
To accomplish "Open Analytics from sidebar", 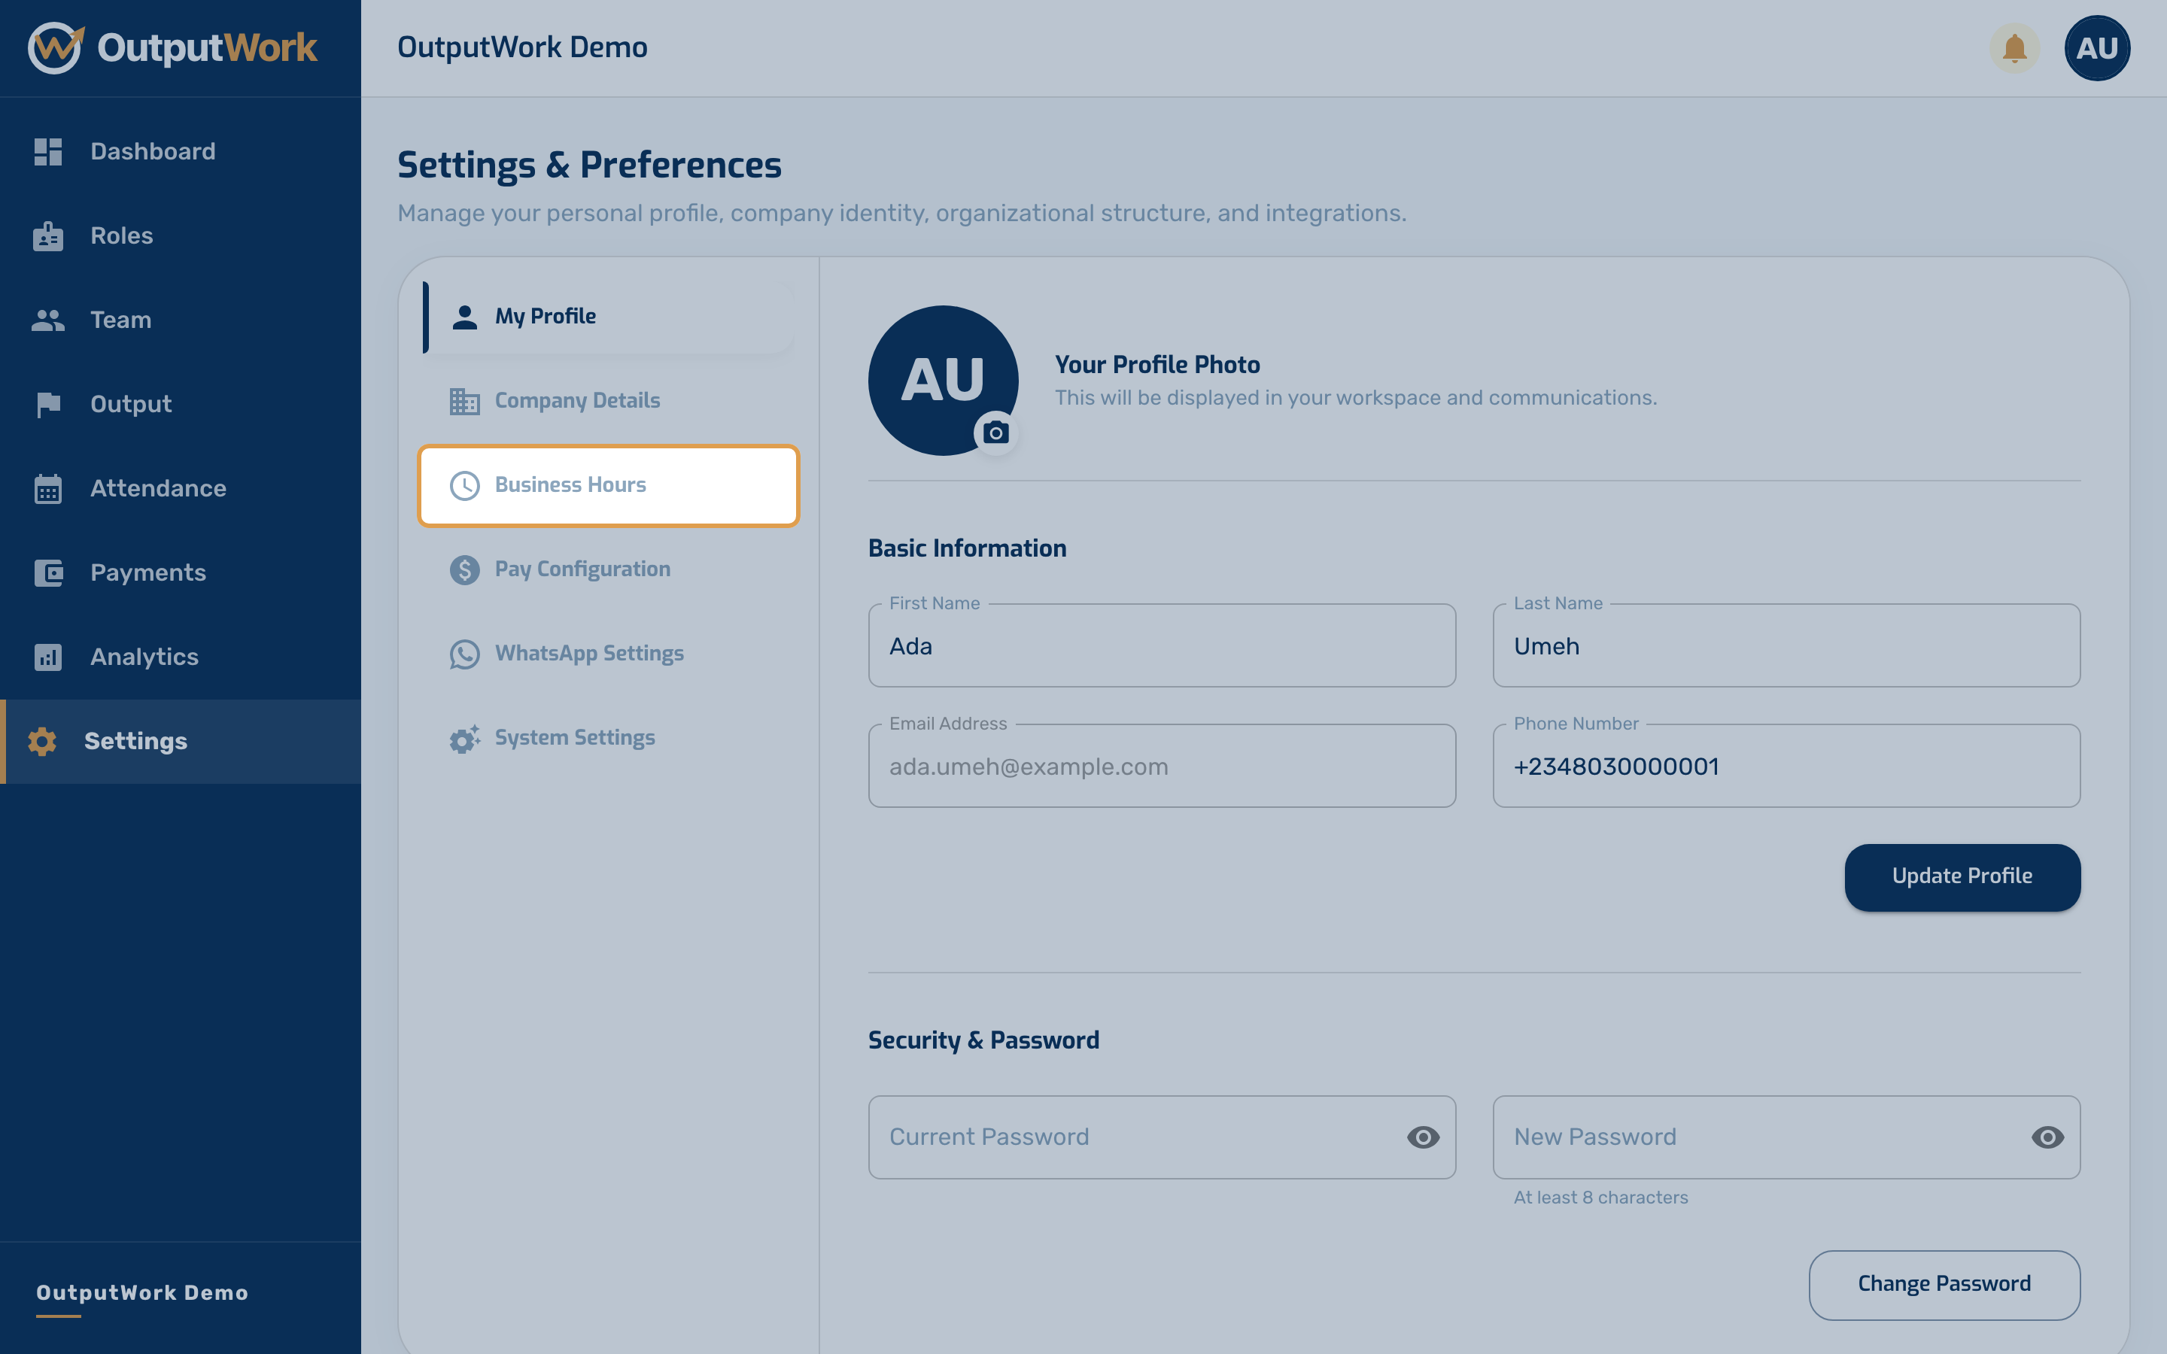I will [180, 657].
